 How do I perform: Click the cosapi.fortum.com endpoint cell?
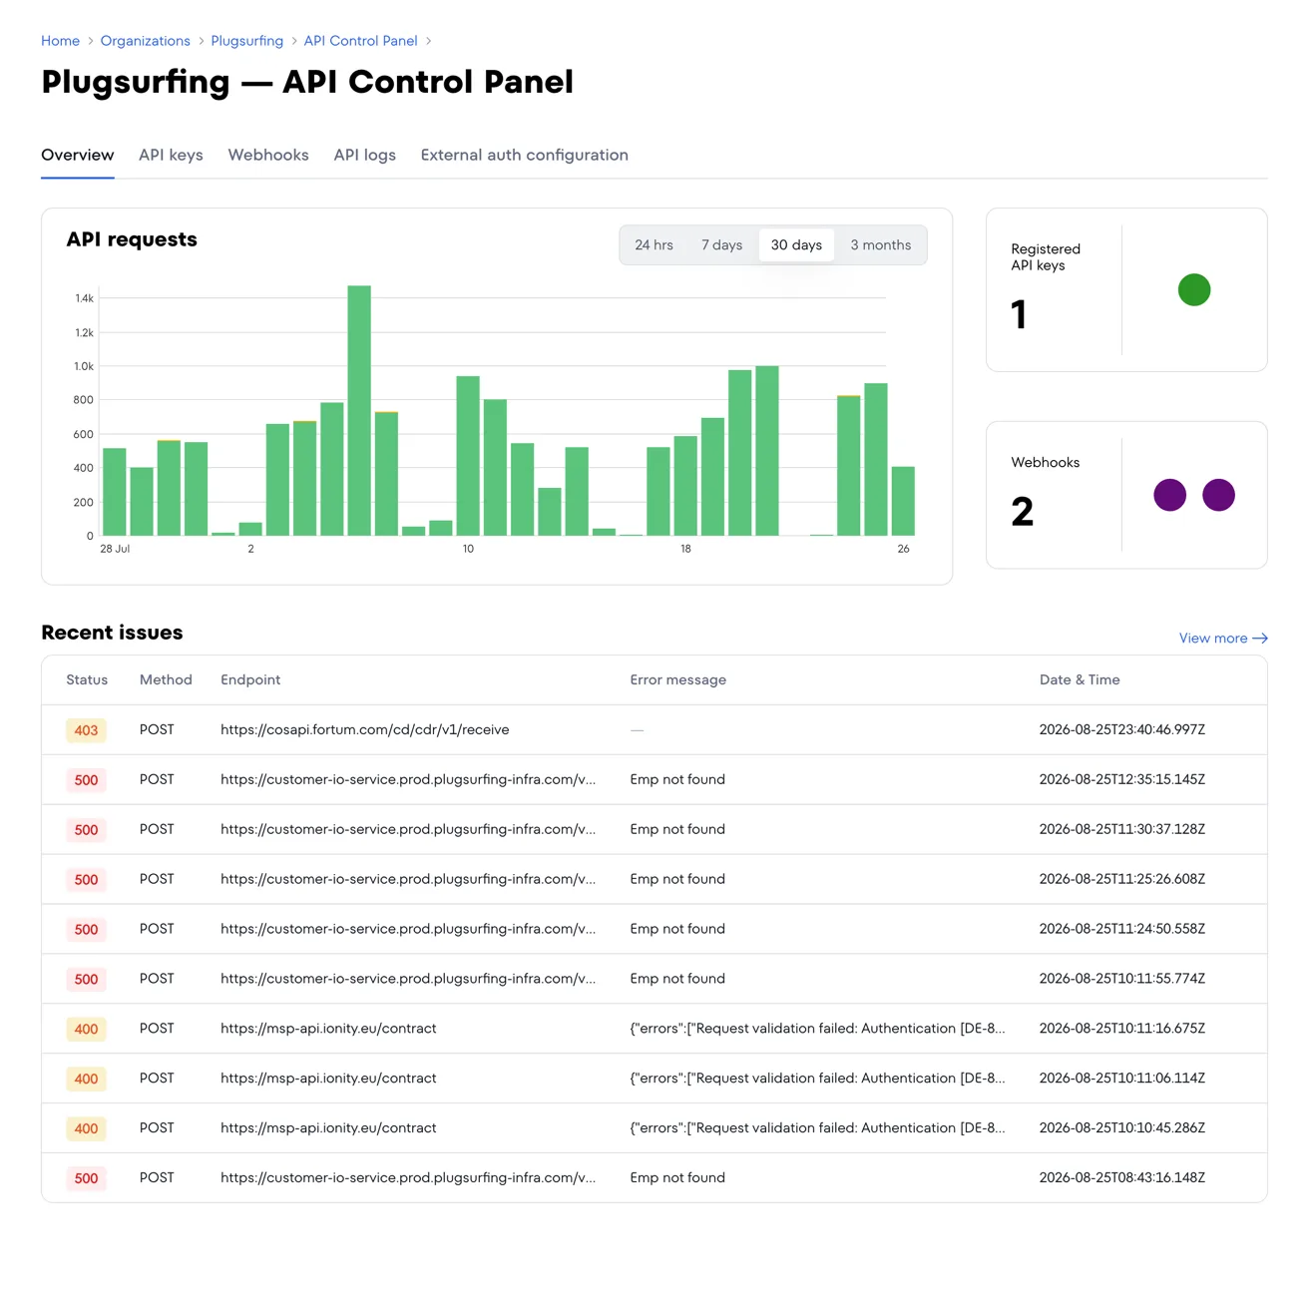click(365, 730)
